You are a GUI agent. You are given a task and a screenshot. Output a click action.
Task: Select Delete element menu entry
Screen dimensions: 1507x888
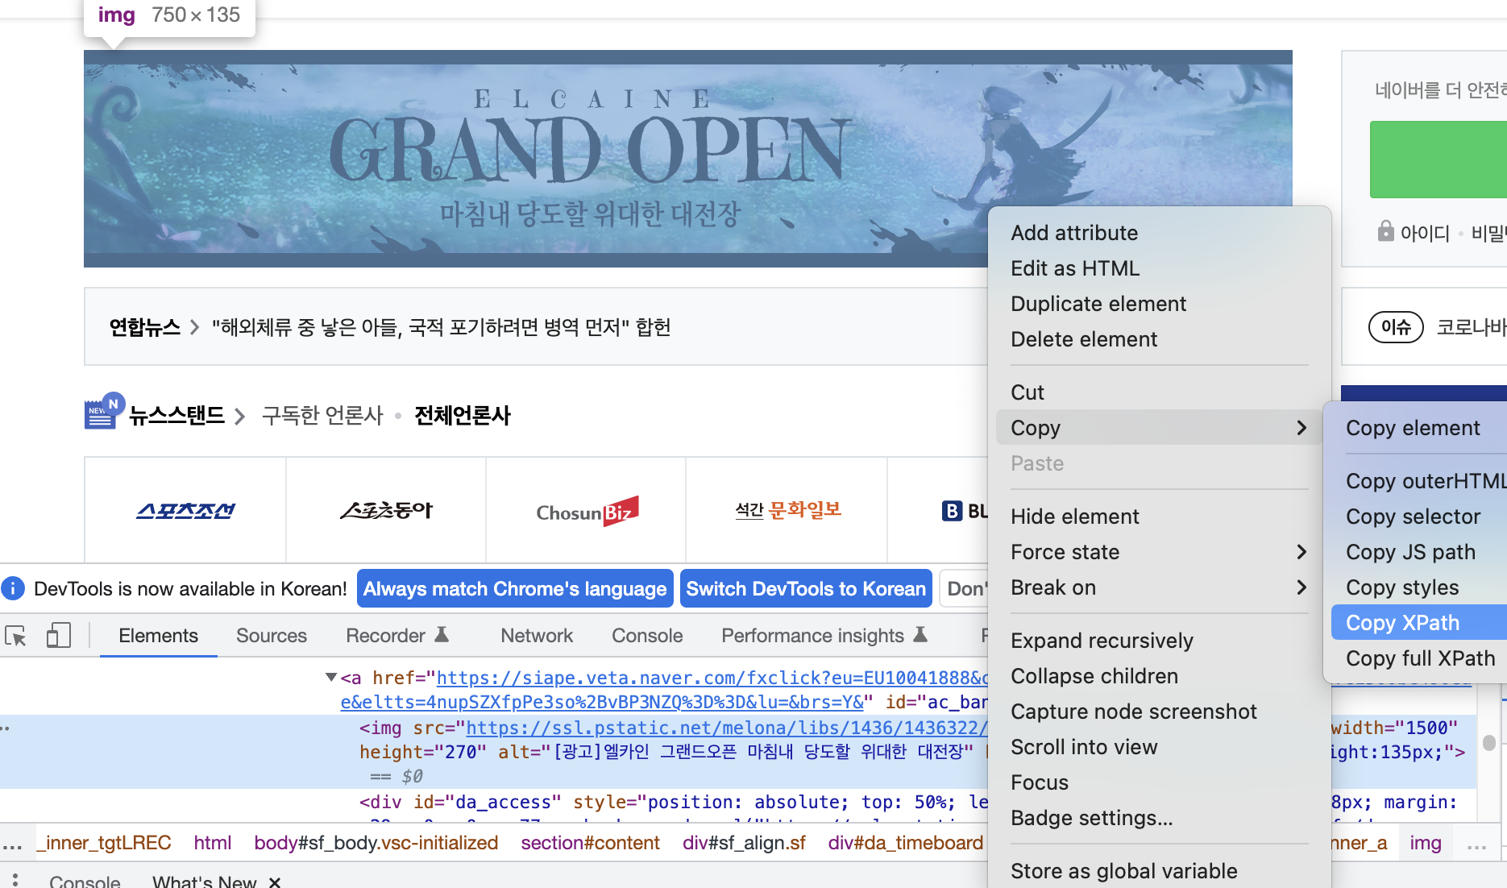pos(1159,338)
